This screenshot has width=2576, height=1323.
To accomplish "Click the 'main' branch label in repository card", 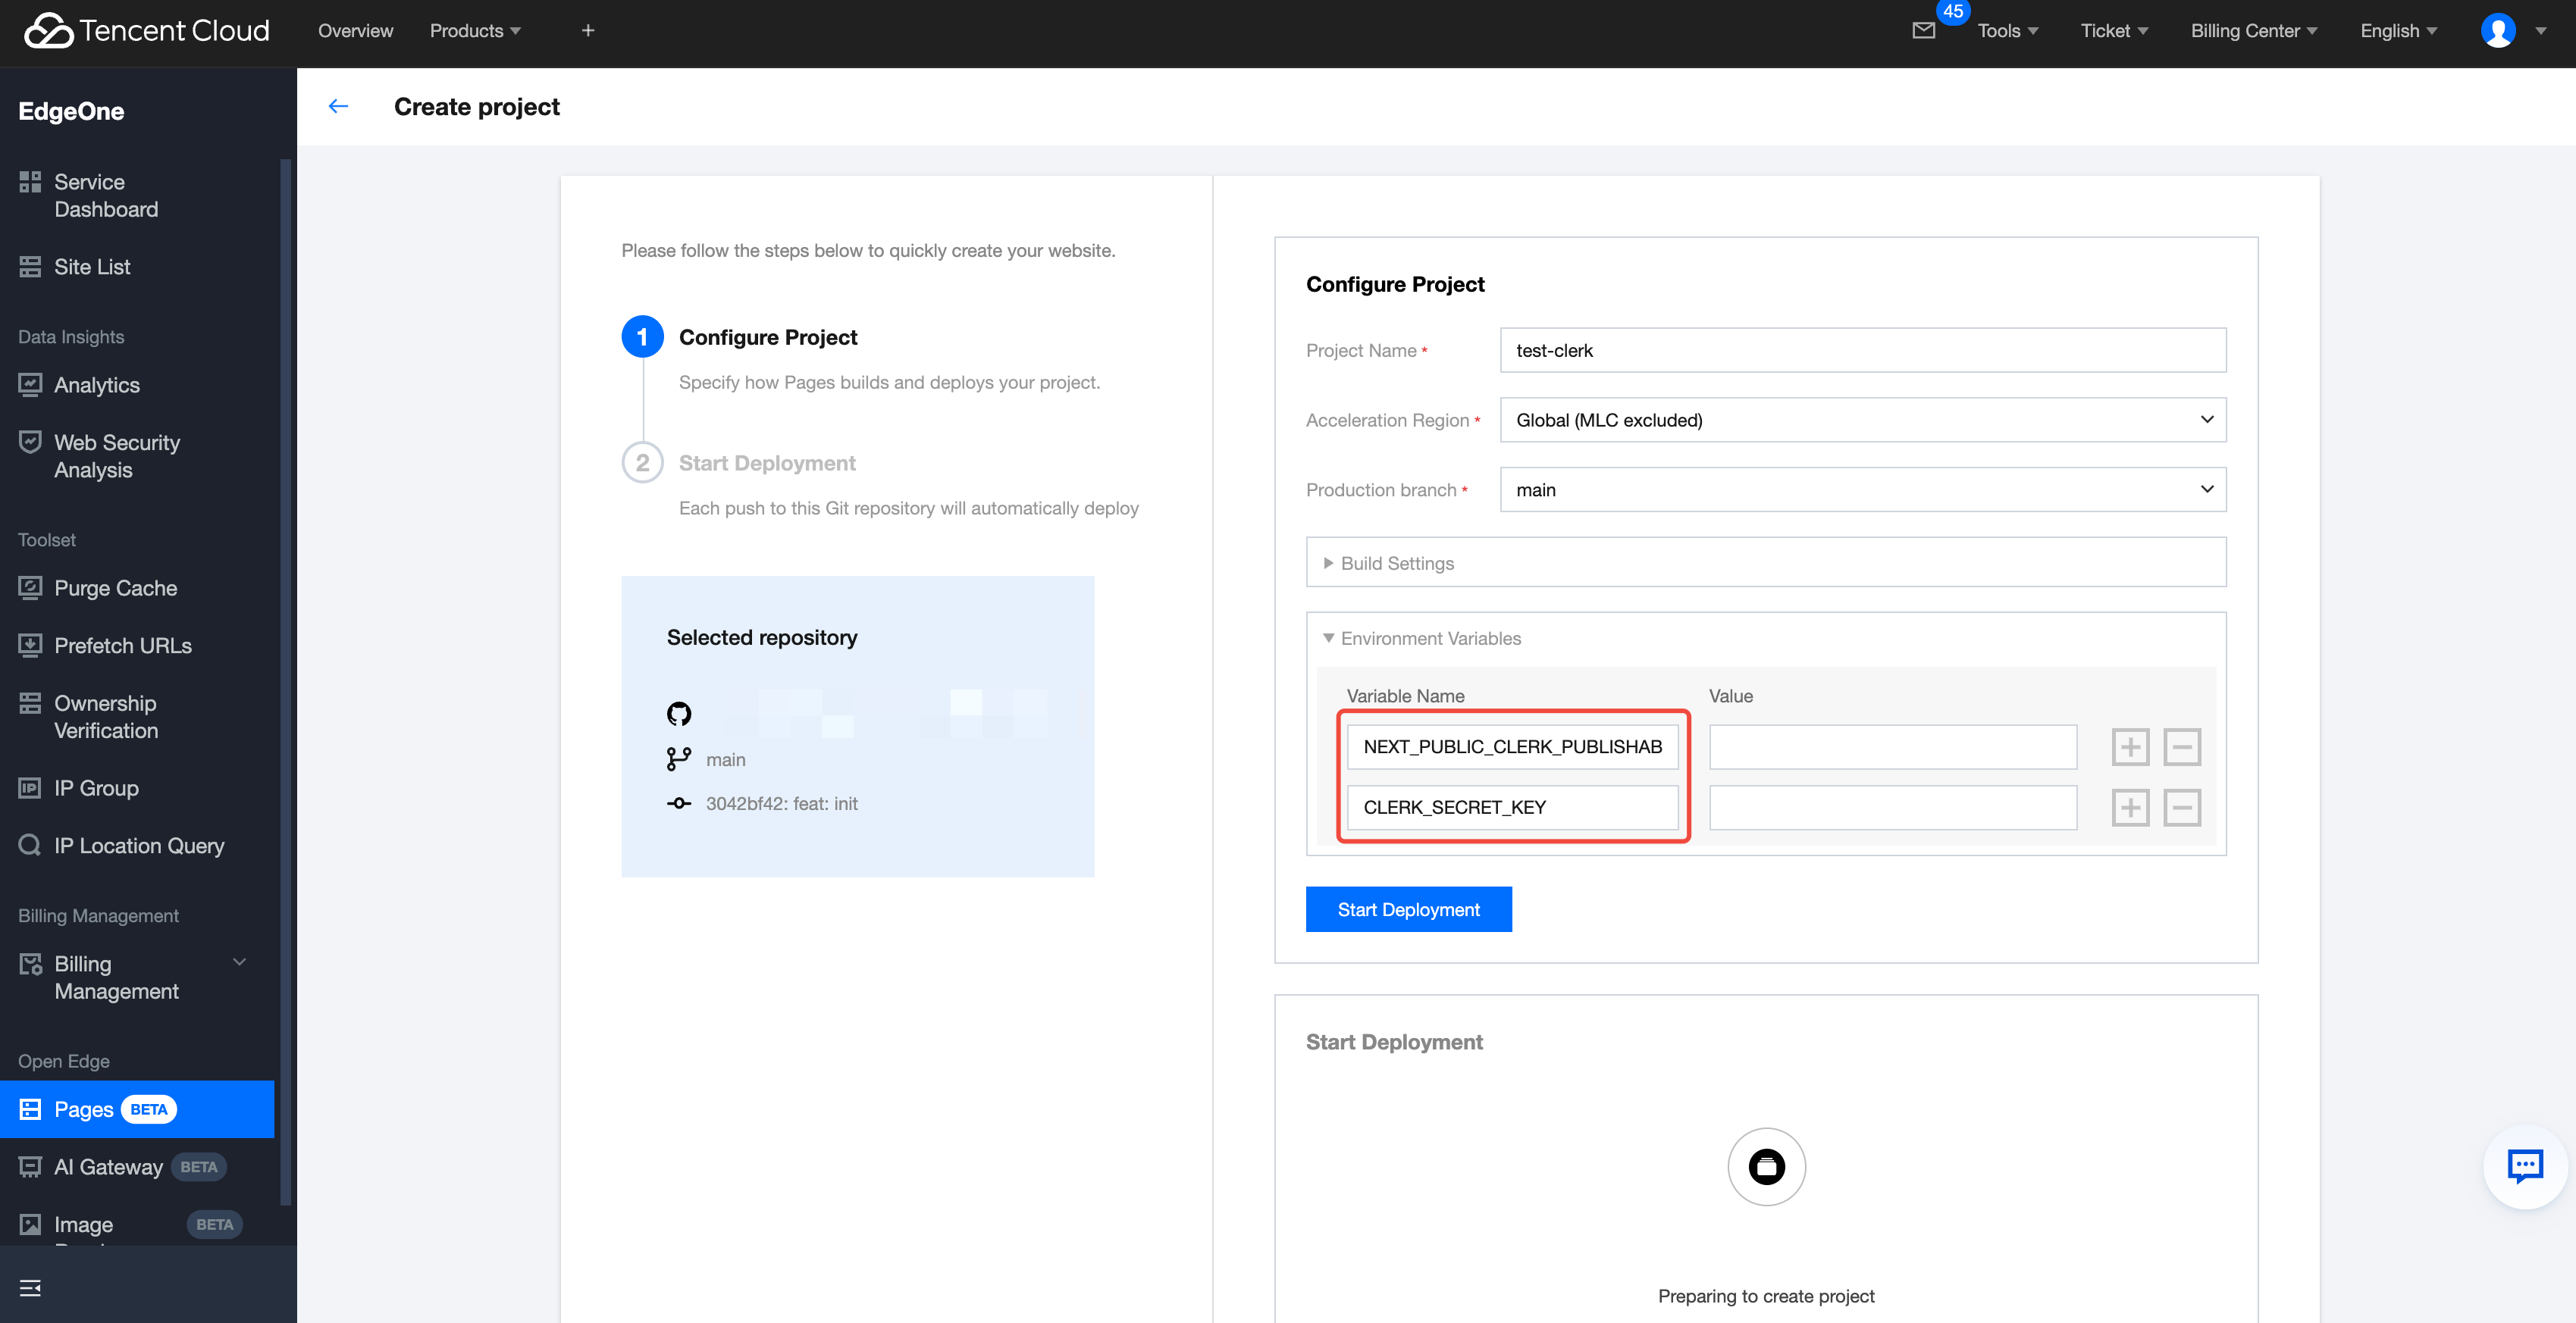I will (725, 759).
